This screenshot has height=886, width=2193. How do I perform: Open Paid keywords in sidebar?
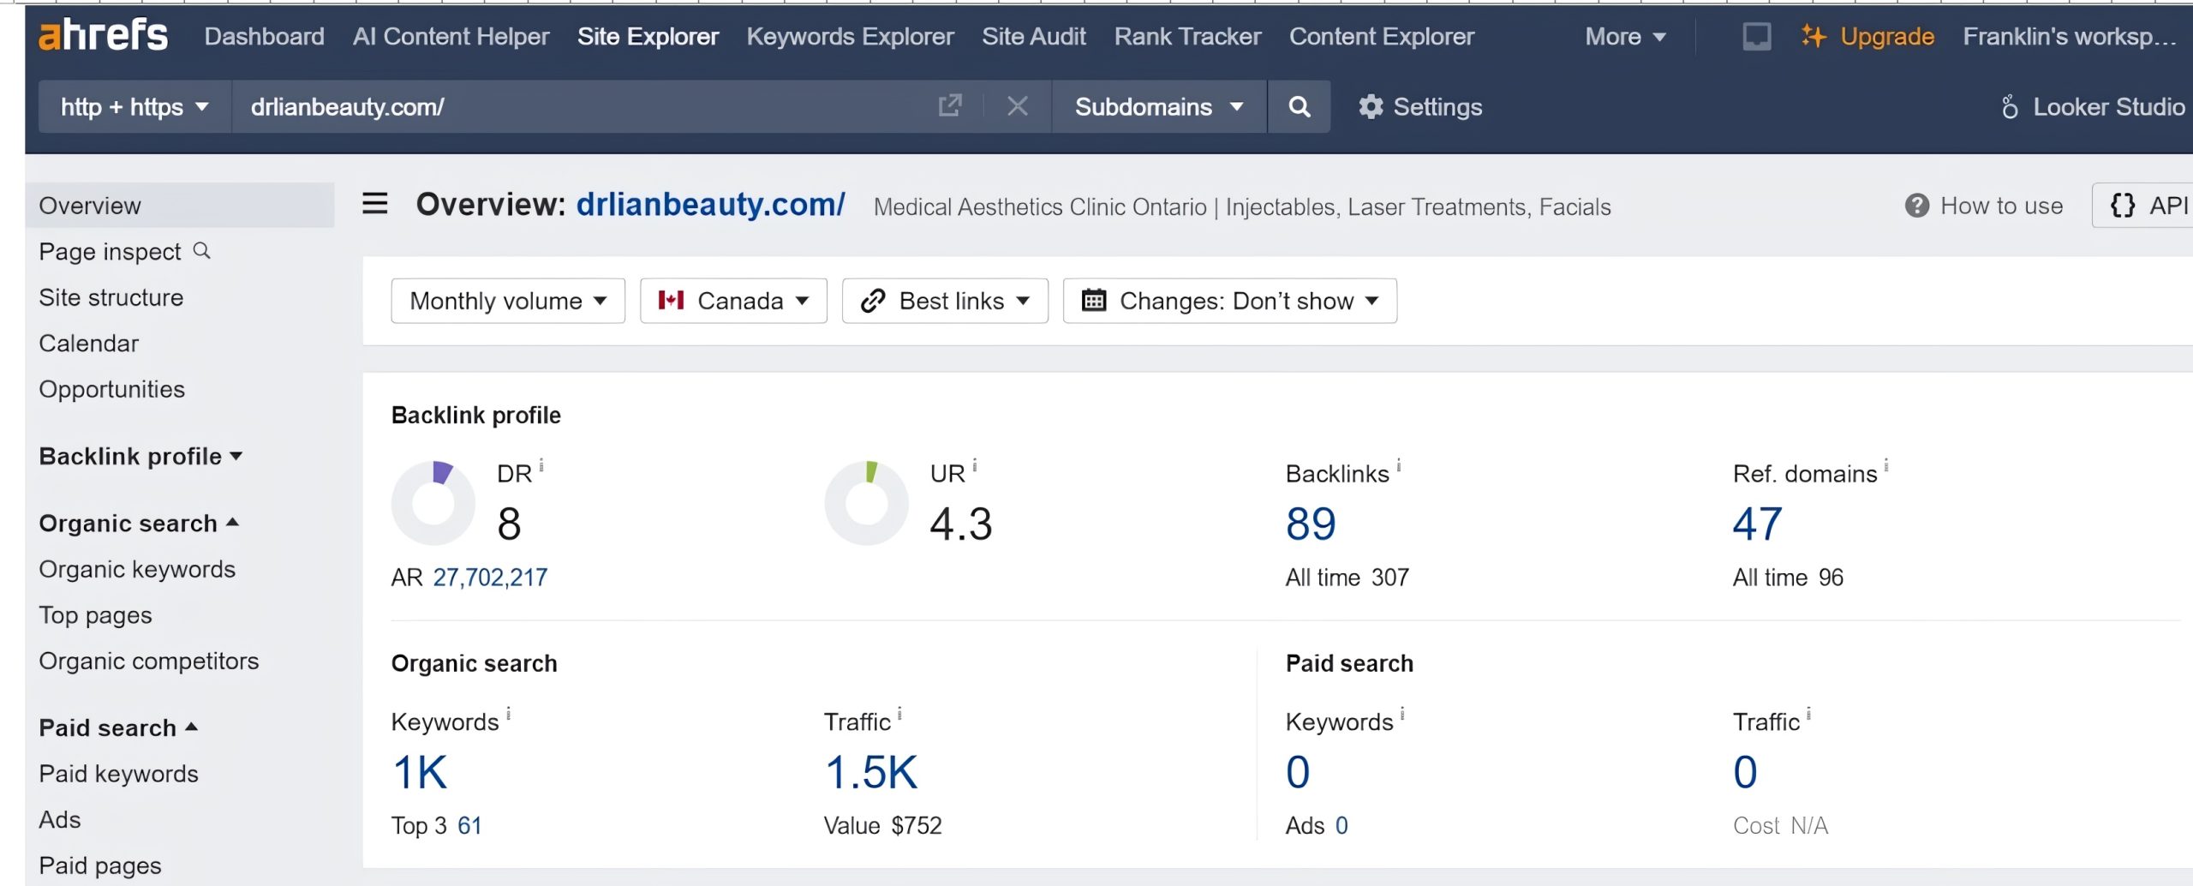pos(119,774)
